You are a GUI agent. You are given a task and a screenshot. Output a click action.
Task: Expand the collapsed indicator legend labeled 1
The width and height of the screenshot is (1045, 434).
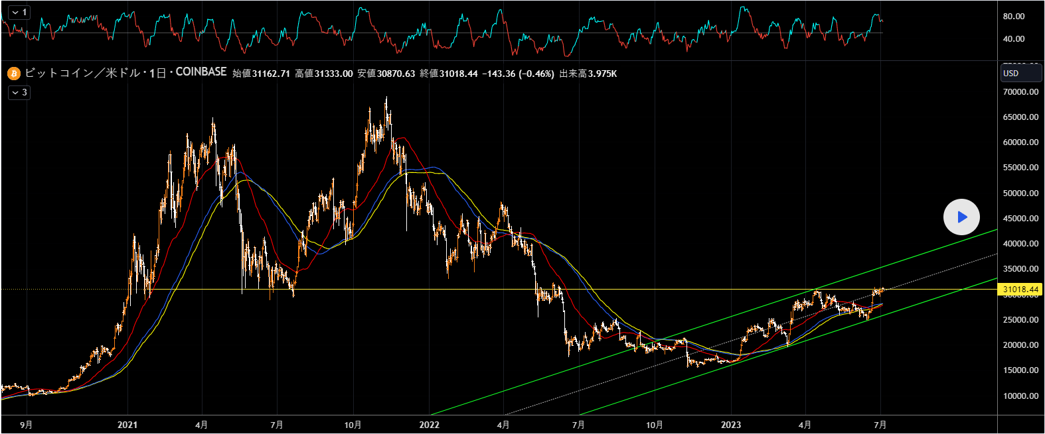[x=19, y=12]
